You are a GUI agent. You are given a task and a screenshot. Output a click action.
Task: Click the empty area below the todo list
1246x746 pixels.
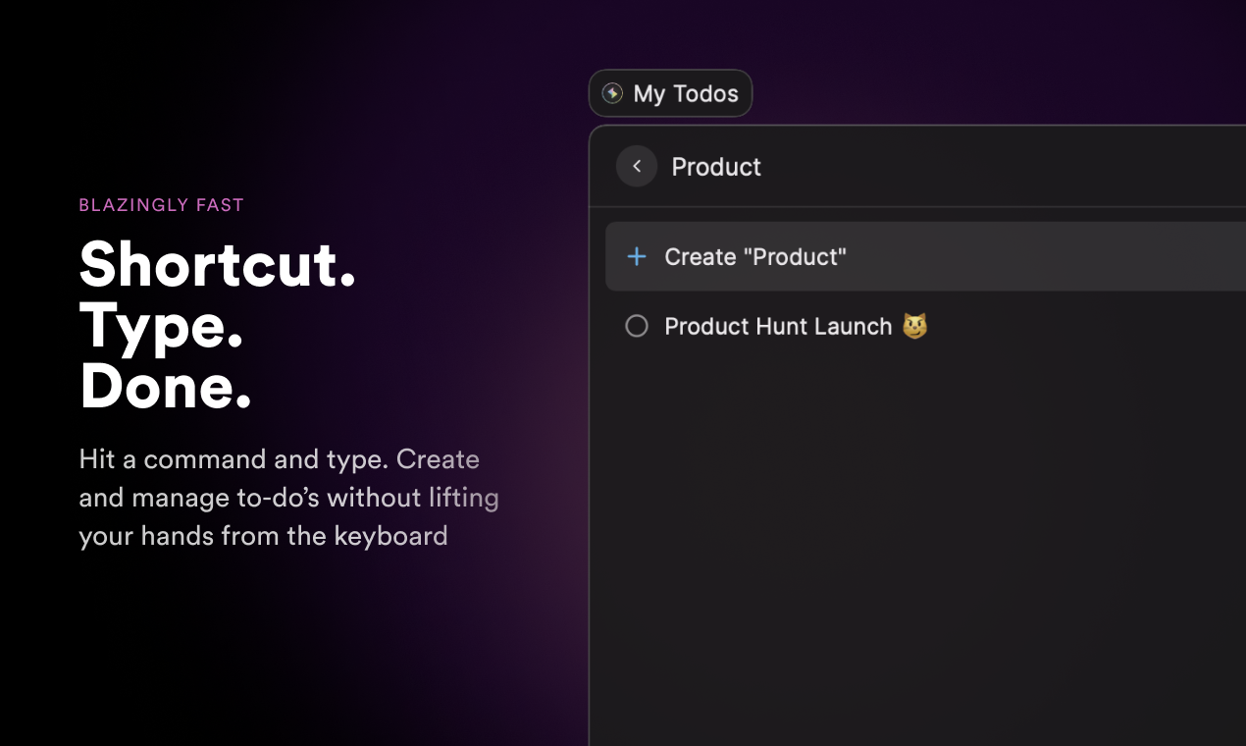tap(917, 550)
